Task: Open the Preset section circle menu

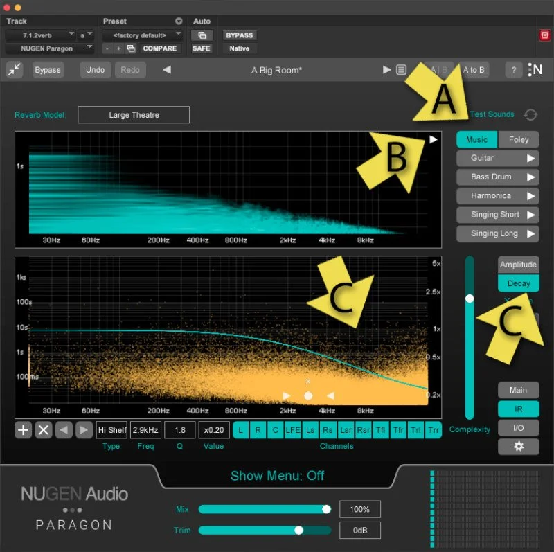Action: coord(179,21)
